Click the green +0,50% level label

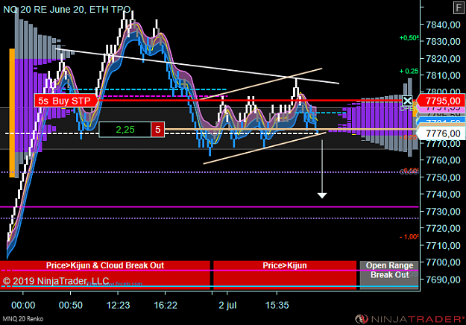tap(409, 38)
